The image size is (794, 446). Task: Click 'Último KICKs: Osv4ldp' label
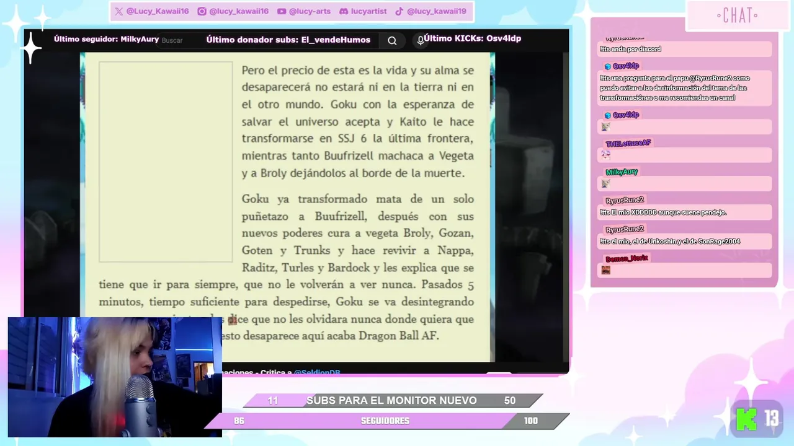(472, 38)
